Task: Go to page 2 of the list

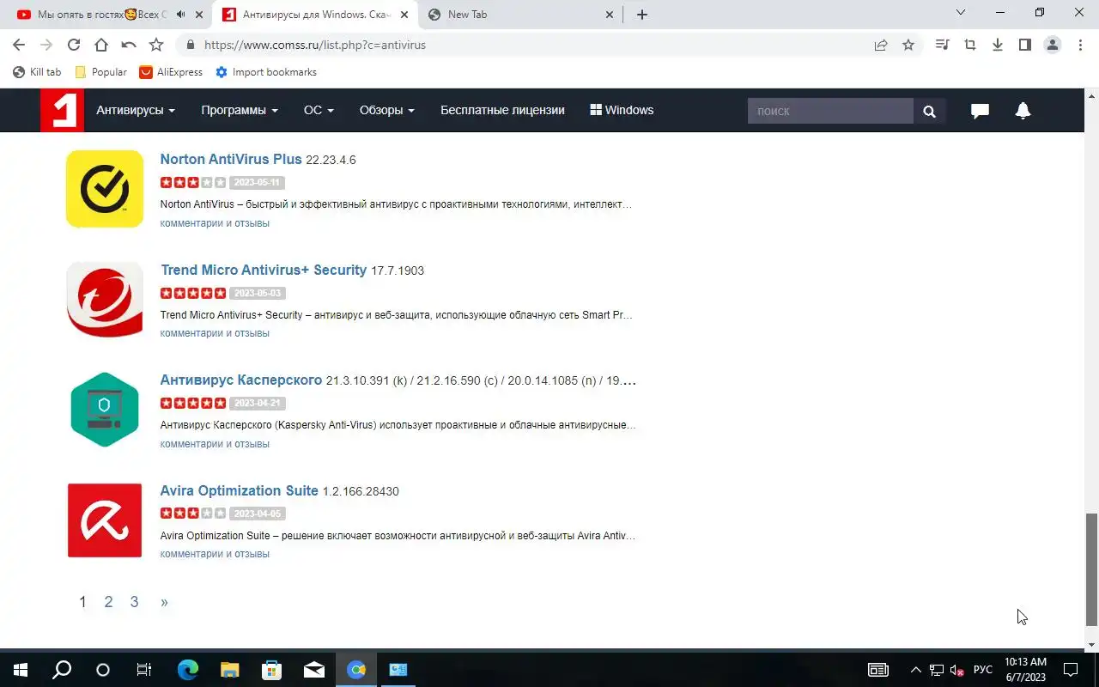Action: point(108,602)
